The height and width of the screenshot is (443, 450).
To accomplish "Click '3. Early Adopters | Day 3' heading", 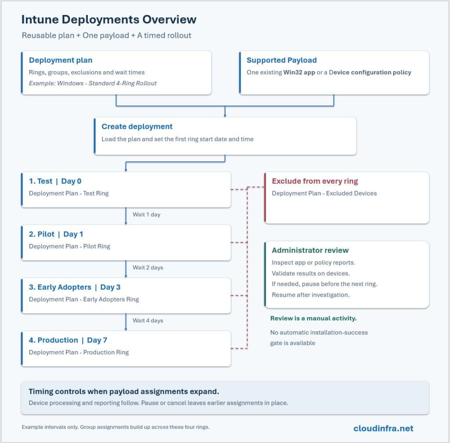I will pos(75,287).
